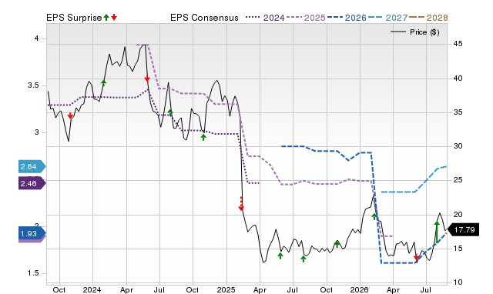Click the 10 price axis label
The image size is (493, 294).
point(458,282)
